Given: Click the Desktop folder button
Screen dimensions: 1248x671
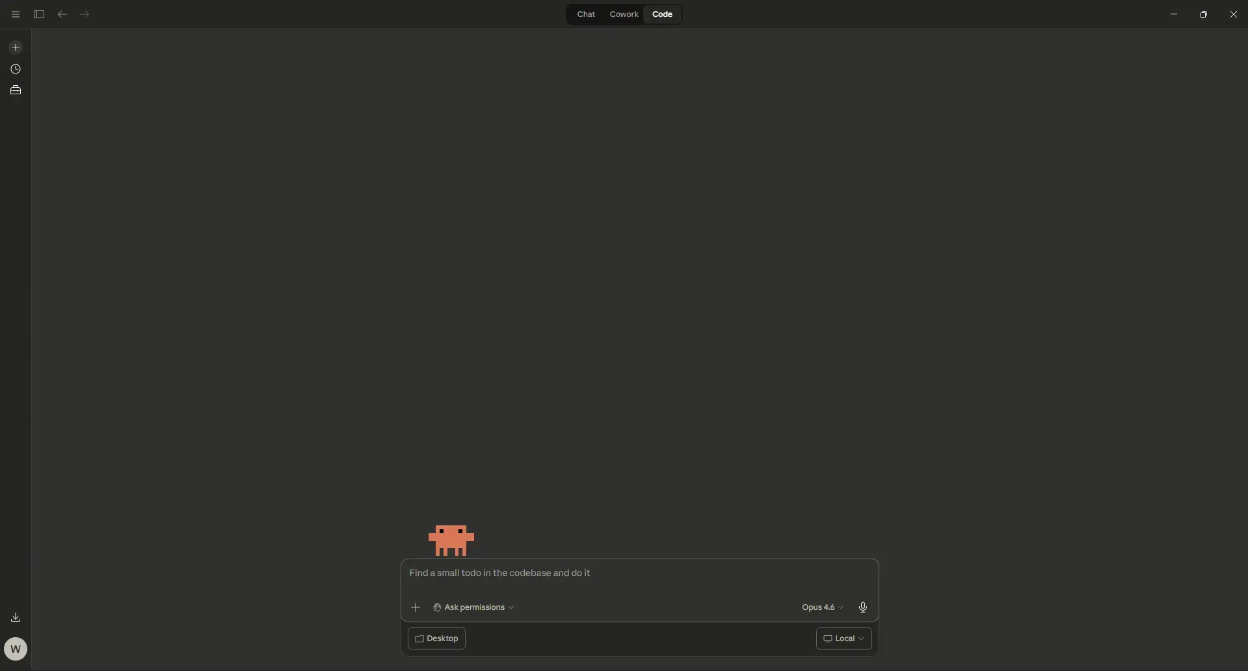Looking at the screenshot, I should pyautogui.click(x=436, y=638).
